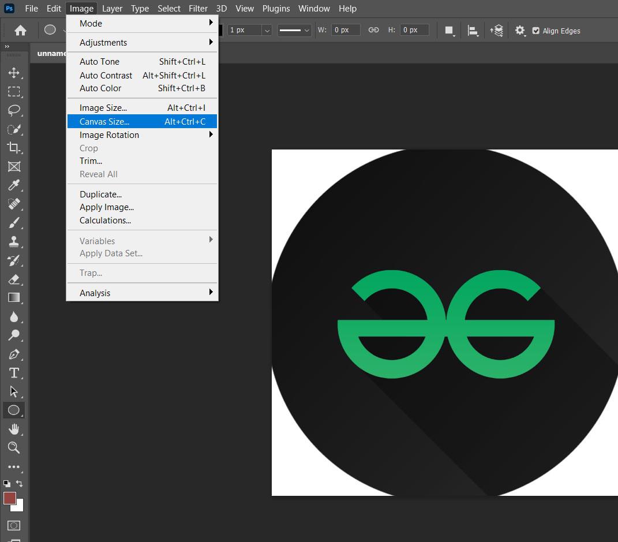Image resolution: width=618 pixels, height=542 pixels.
Task: Choose the Type tool
Action: (x=14, y=373)
